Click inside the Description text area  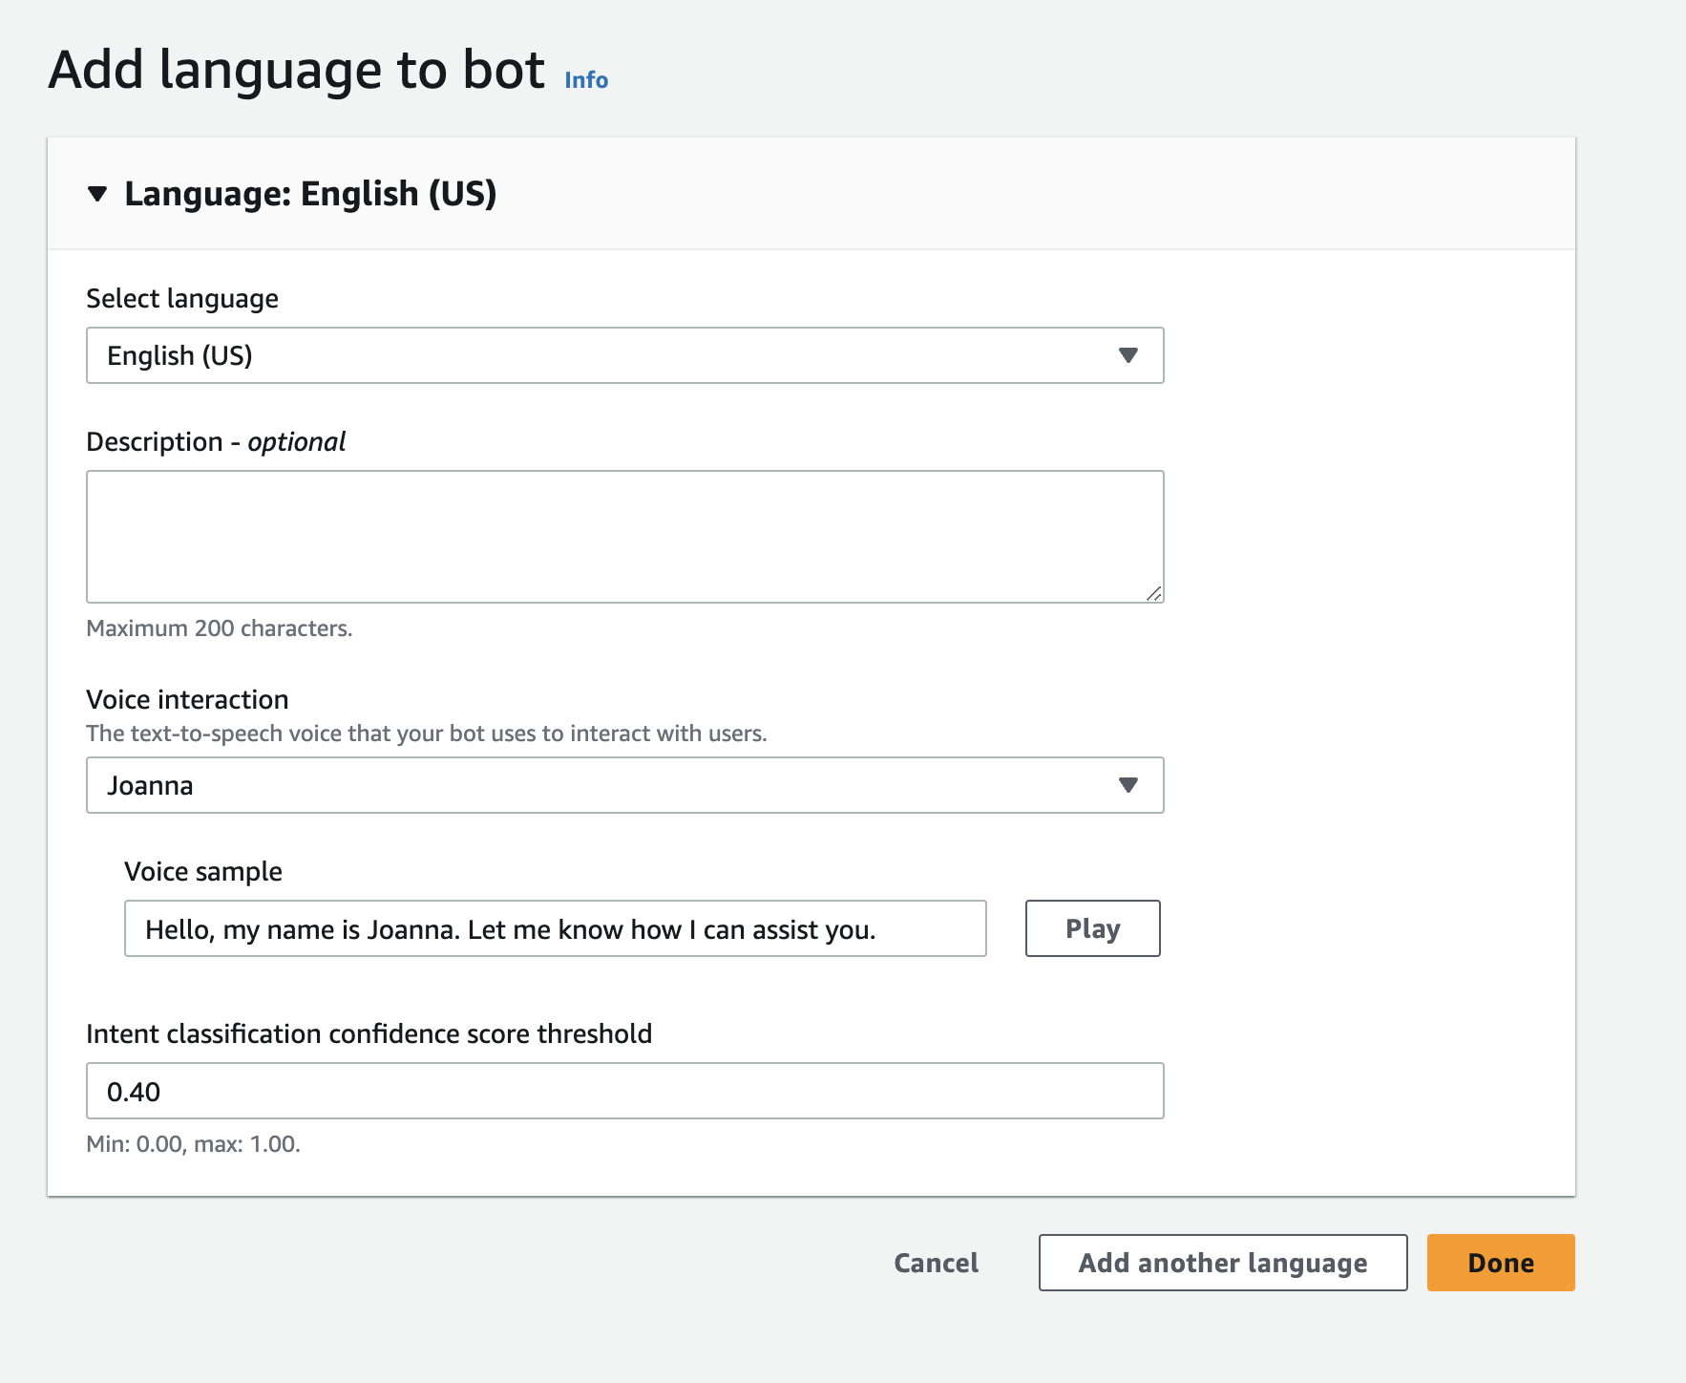(624, 536)
